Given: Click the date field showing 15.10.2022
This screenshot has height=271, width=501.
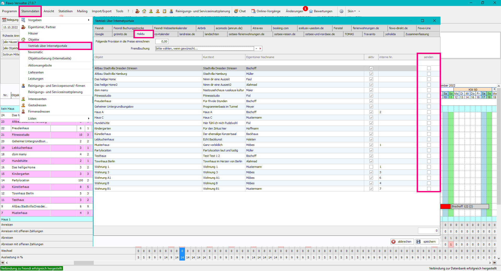Looking at the screenshot, I should coord(10,27).
